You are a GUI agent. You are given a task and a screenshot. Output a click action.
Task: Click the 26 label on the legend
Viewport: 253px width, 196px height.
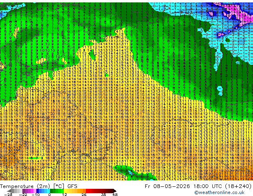point(84,194)
